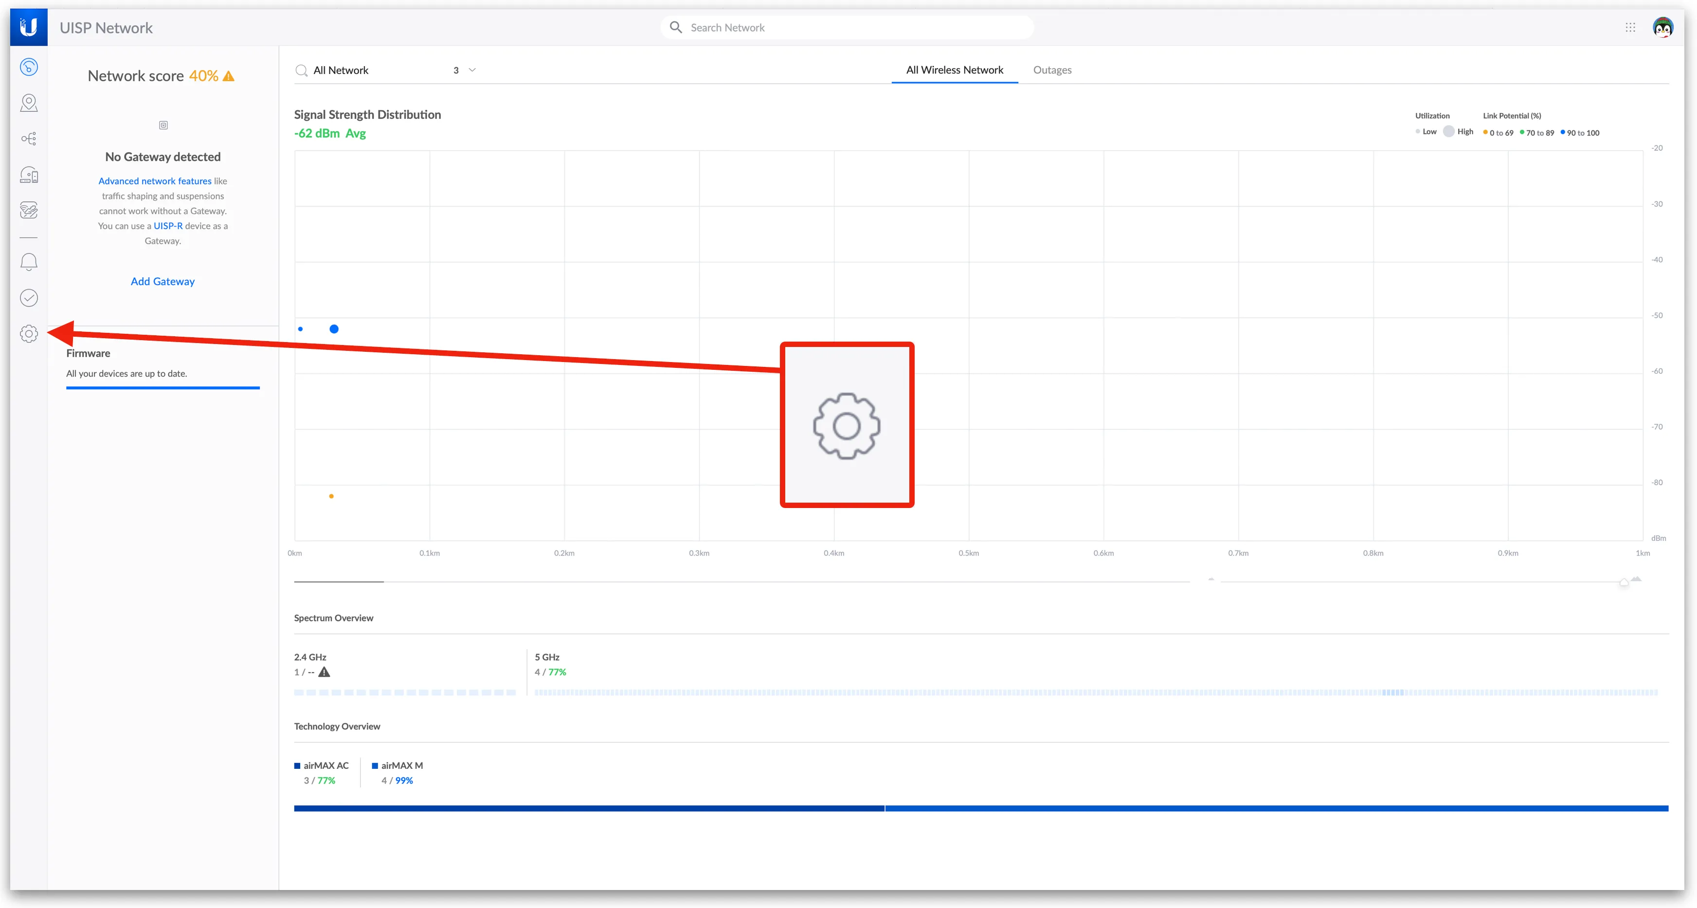Open the apps grid icon in header

pos(1630,27)
